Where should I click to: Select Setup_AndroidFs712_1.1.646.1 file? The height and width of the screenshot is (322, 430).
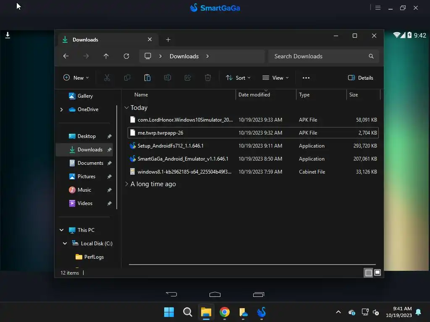pos(253,145)
